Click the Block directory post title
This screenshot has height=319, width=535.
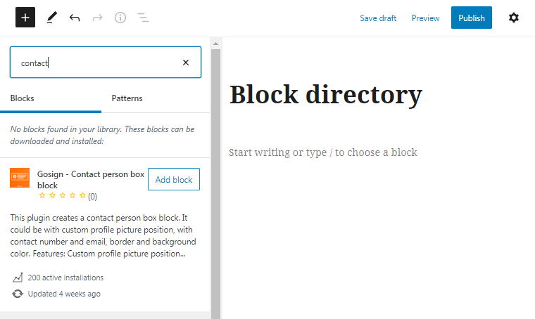coord(326,95)
